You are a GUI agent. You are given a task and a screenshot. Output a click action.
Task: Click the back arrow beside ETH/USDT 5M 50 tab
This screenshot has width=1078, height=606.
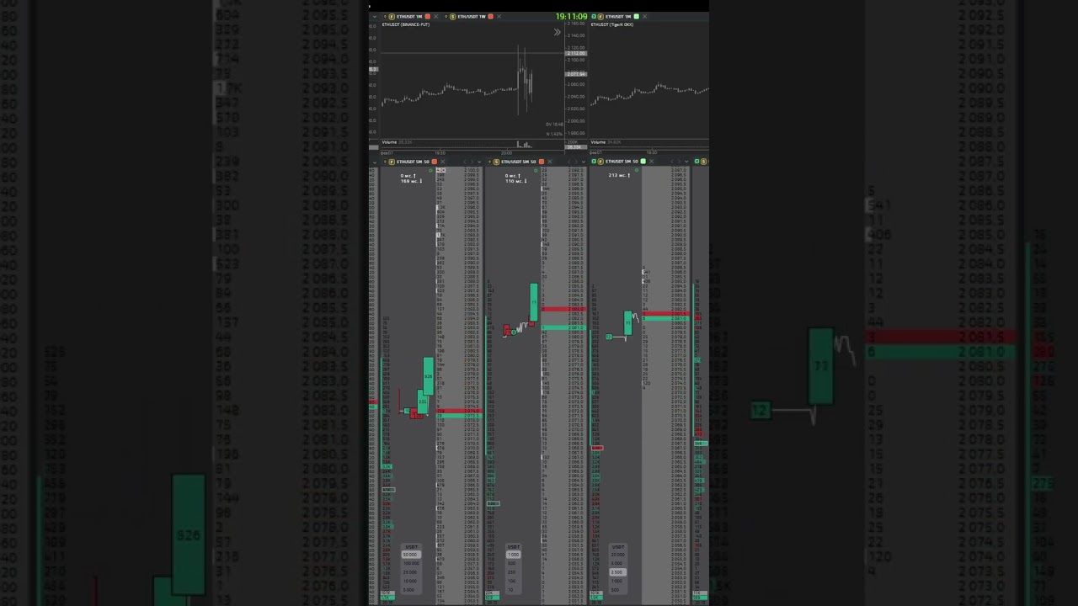coord(568,162)
